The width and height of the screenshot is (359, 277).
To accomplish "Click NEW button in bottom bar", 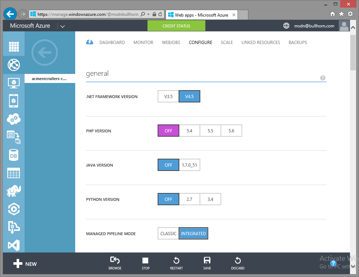I will click(x=25, y=264).
